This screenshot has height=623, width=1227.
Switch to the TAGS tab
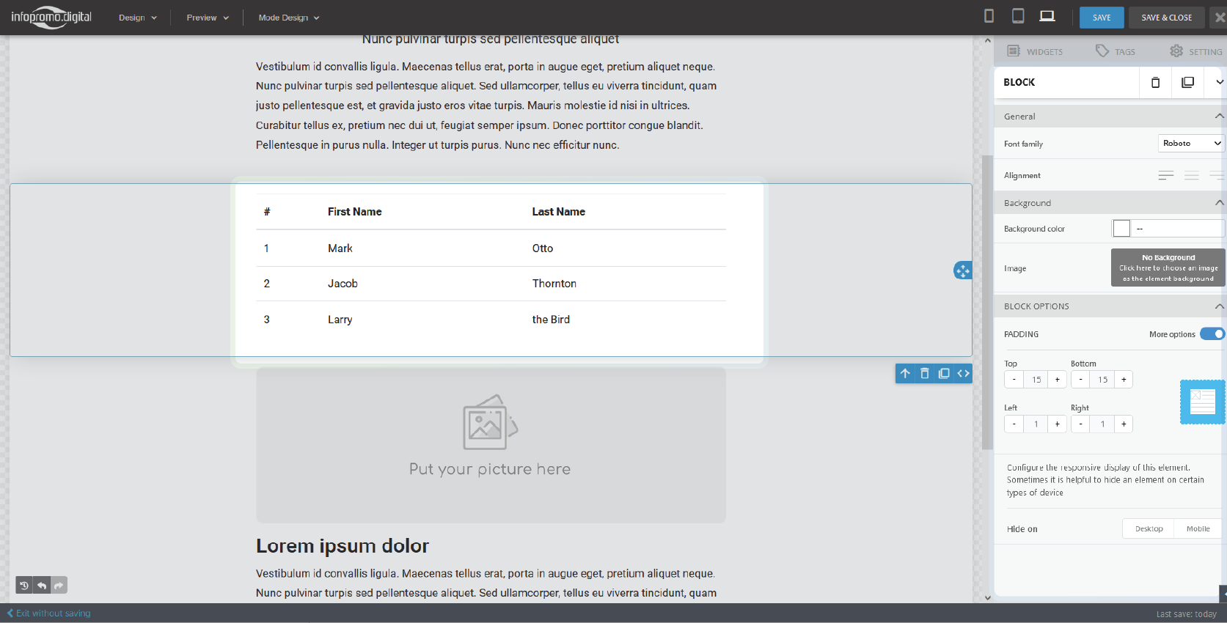click(1116, 51)
